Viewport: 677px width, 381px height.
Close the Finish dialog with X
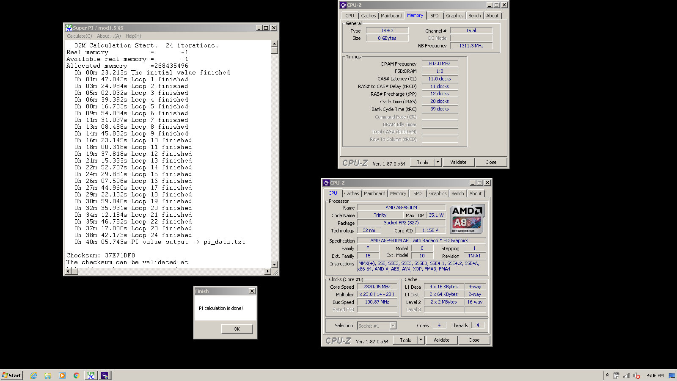pos(252,291)
